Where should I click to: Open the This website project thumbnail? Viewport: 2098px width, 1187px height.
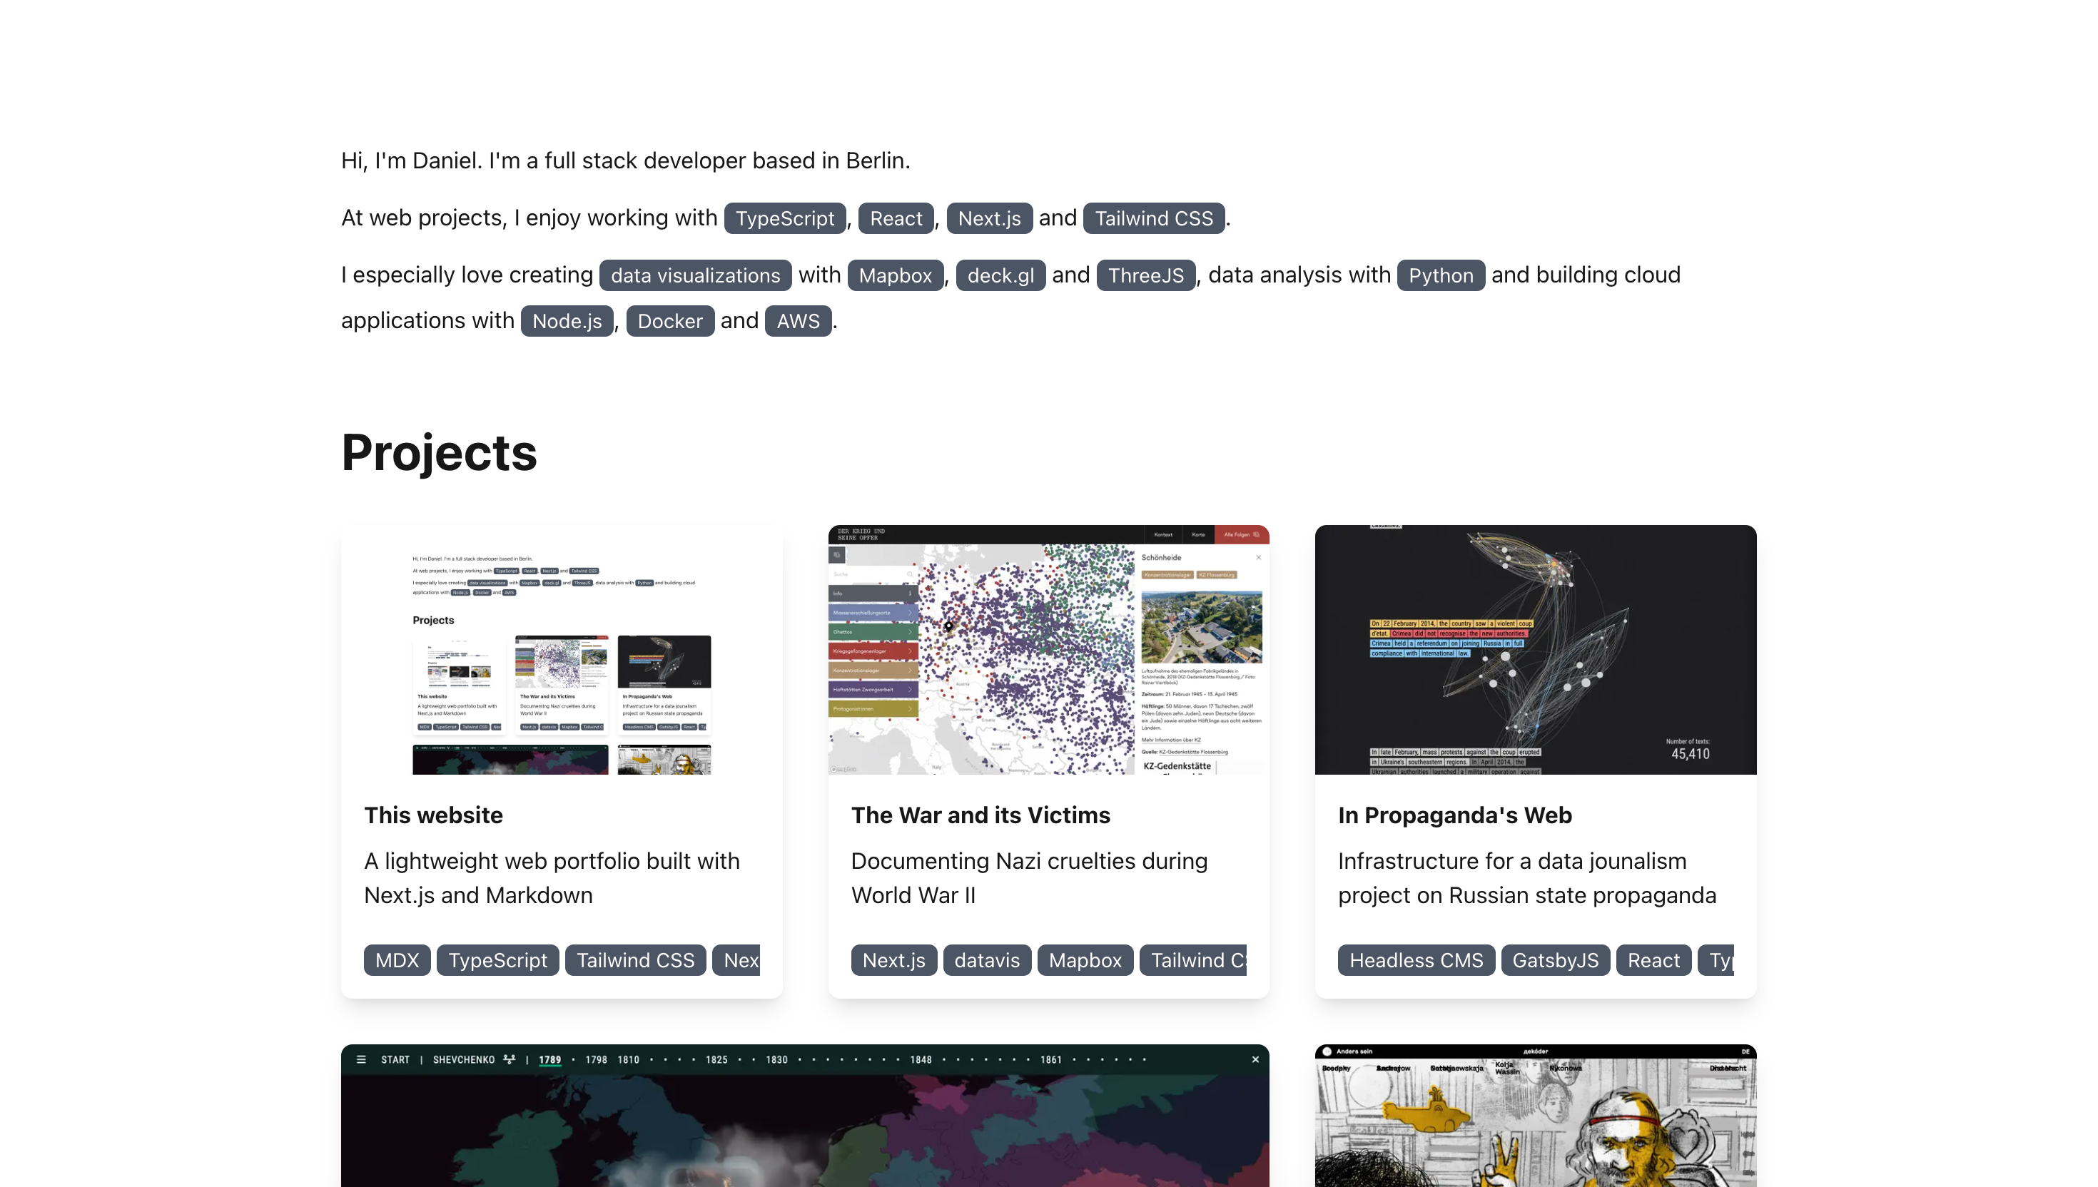(x=561, y=650)
